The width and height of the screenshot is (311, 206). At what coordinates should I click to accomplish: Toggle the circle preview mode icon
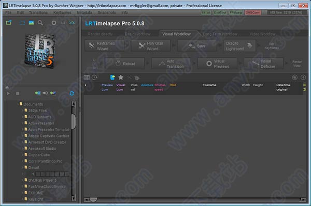[54, 23]
